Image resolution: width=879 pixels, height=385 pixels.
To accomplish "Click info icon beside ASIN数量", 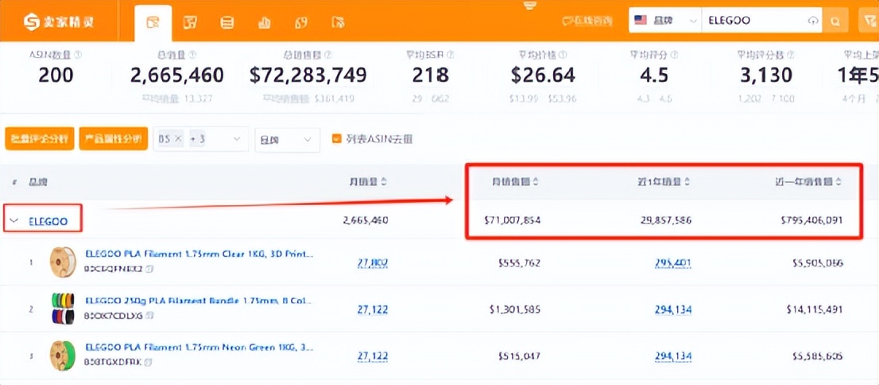I will pyautogui.click(x=78, y=55).
